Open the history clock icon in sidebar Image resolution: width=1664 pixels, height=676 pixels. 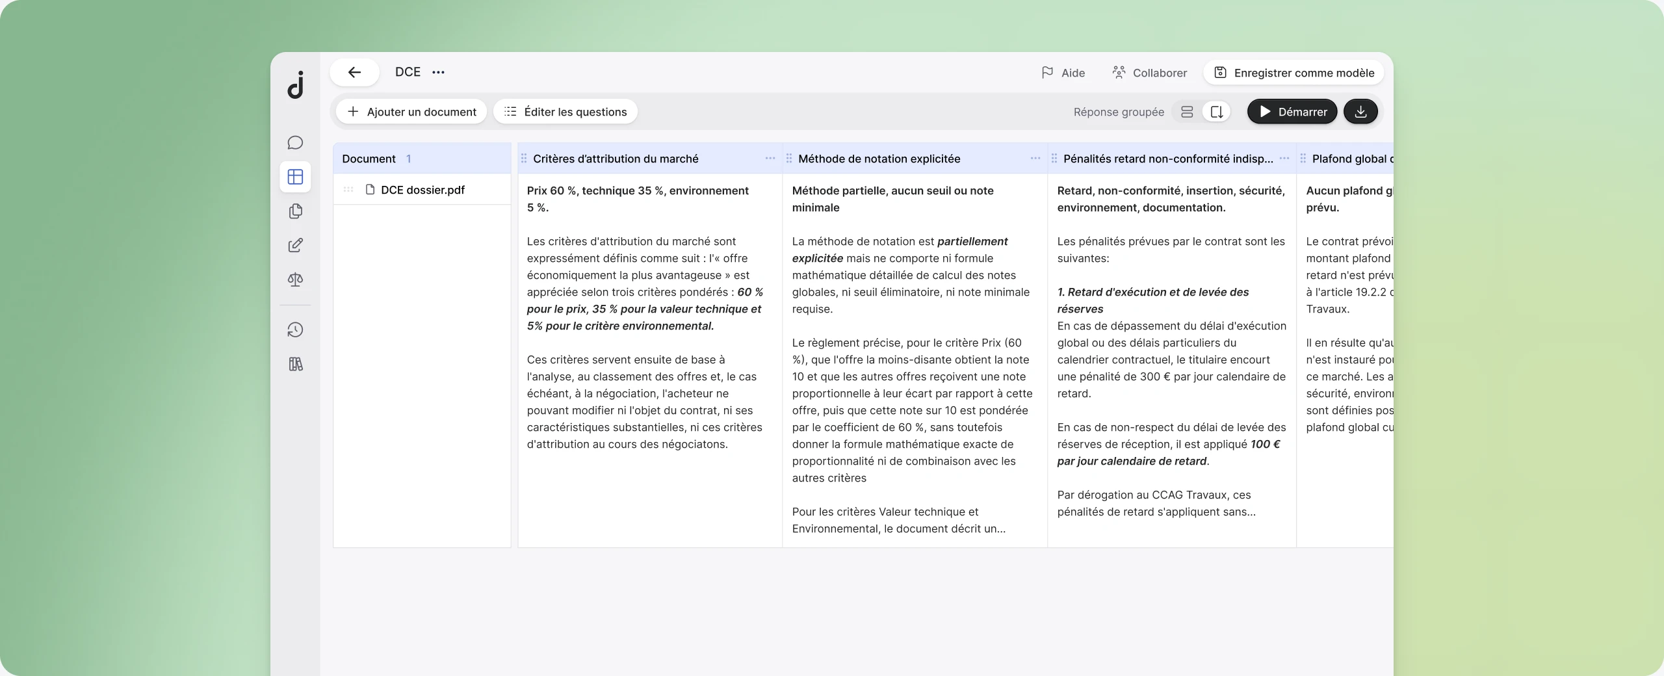[295, 330]
